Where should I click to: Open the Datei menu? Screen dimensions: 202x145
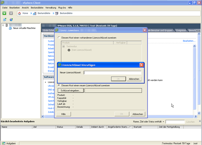[5, 8]
